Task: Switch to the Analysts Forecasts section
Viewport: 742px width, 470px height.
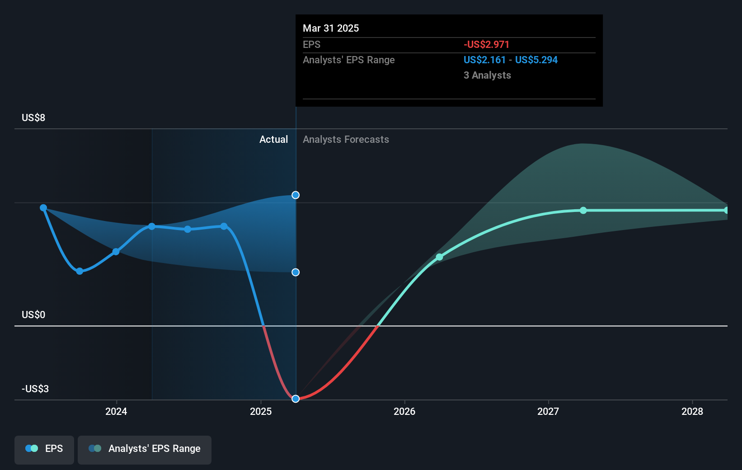Action: [346, 139]
